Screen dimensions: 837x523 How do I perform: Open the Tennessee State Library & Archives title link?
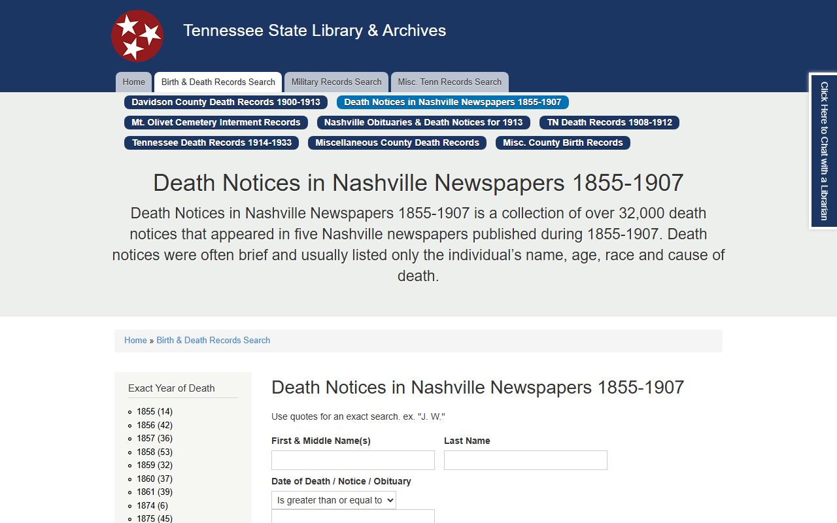point(315,31)
